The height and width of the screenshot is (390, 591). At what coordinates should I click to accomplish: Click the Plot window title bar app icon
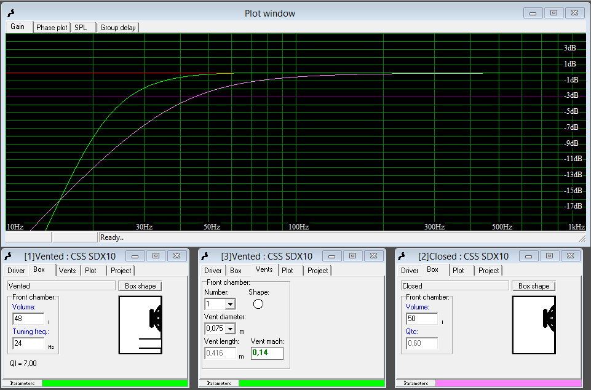[11, 13]
